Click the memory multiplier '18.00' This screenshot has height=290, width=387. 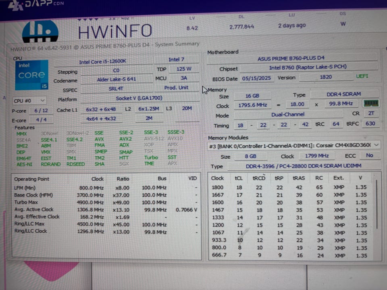297,104
